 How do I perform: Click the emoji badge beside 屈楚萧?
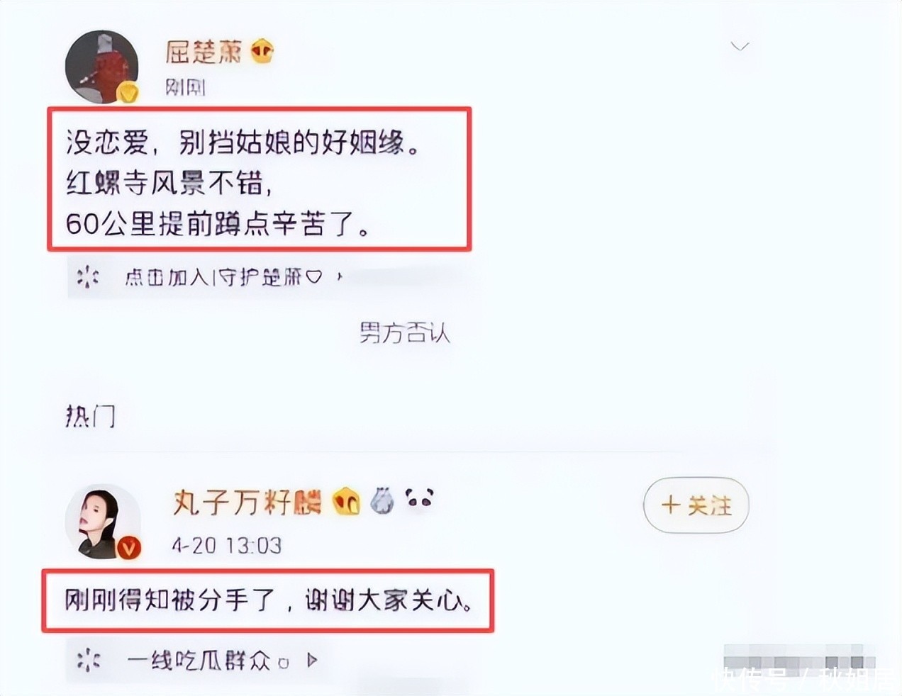(262, 52)
